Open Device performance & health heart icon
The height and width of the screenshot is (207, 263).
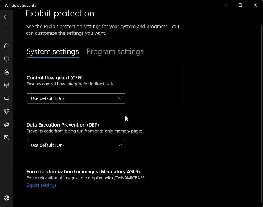click(x=6, y=112)
